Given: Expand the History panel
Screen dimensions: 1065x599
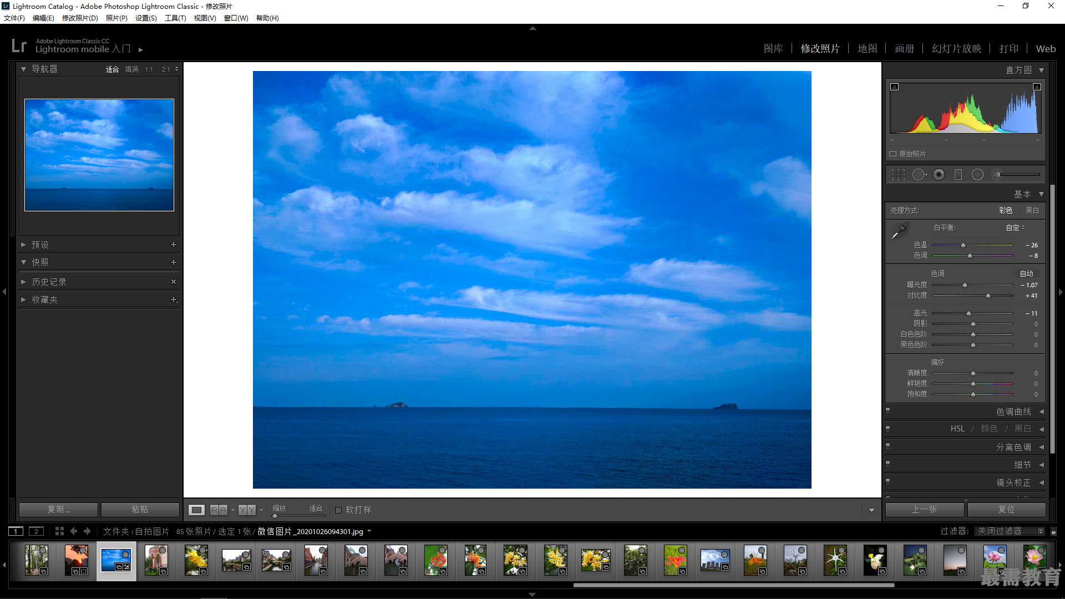Looking at the screenshot, I should pyautogui.click(x=23, y=282).
